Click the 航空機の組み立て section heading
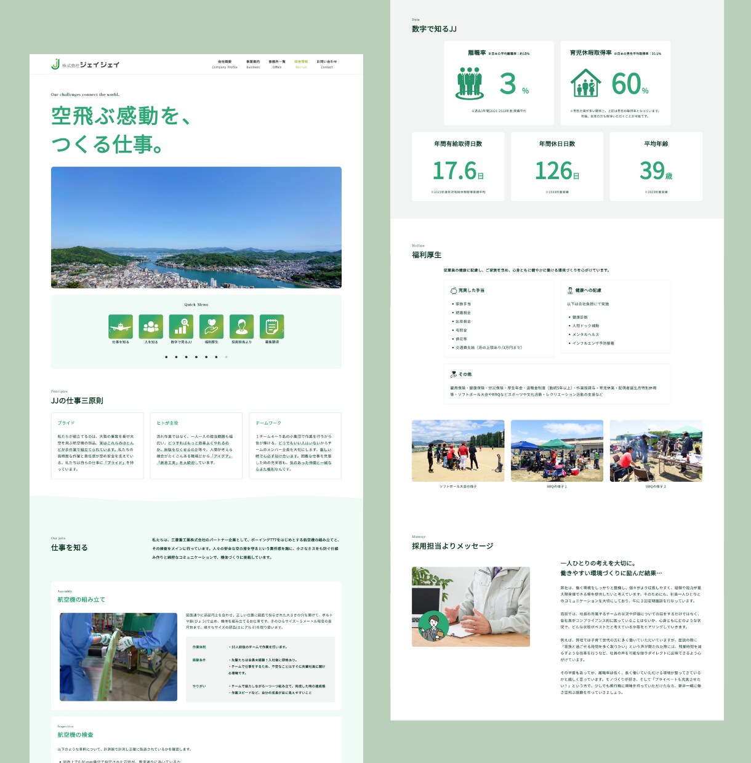Image resolution: width=751 pixels, height=763 pixels. pos(81,599)
